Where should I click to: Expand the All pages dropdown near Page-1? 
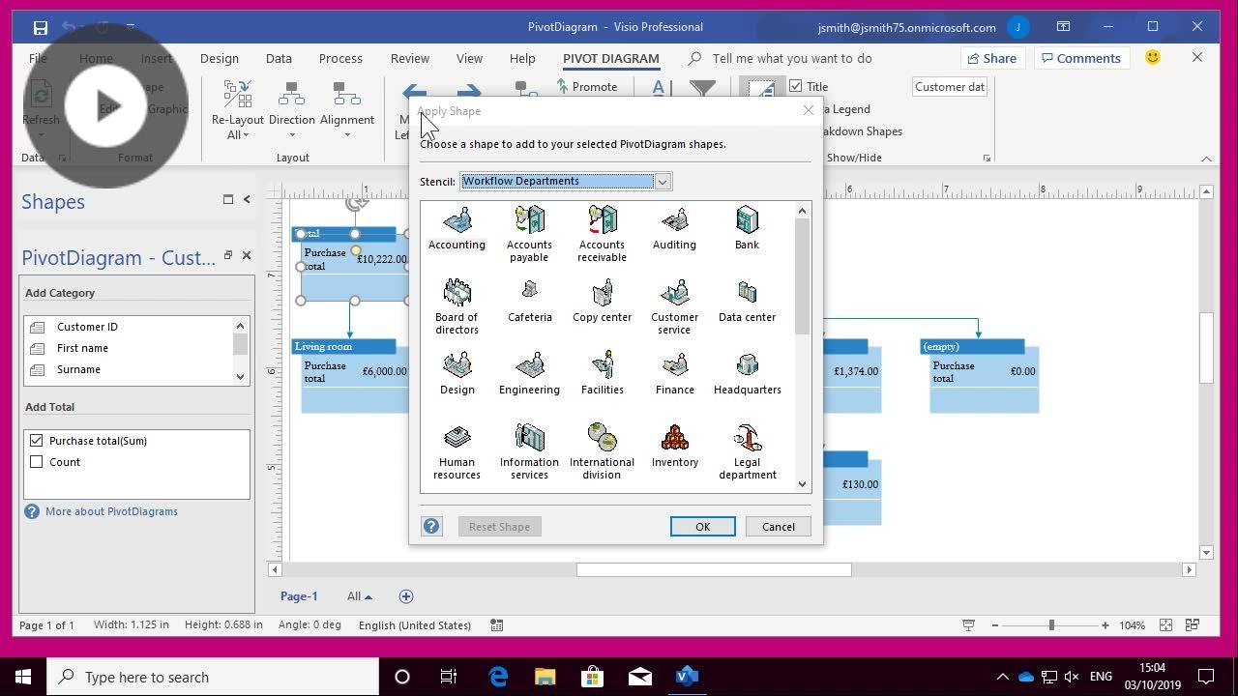358,596
